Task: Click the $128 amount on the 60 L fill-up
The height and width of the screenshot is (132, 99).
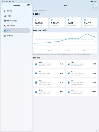Action: point(94,82)
